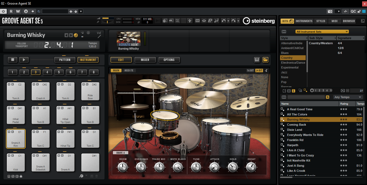This screenshot has height=185, width=367.
Task: Click the snapshot camera icon
Action: pos(330,11)
